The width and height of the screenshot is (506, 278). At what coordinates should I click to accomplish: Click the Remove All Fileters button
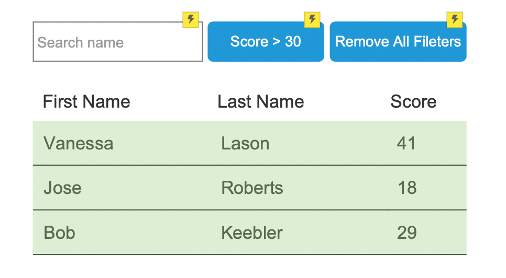398,41
